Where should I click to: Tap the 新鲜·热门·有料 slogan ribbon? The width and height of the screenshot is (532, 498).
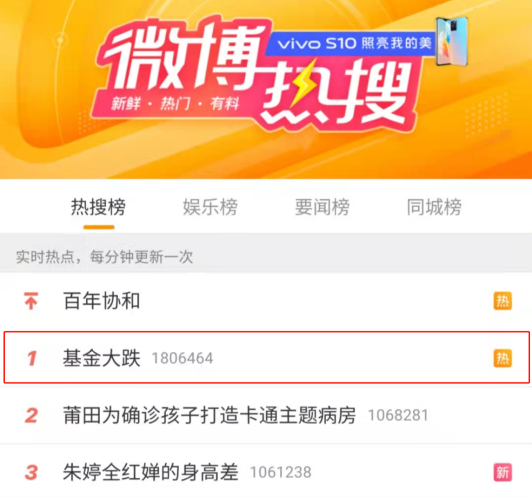click(175, 104)
